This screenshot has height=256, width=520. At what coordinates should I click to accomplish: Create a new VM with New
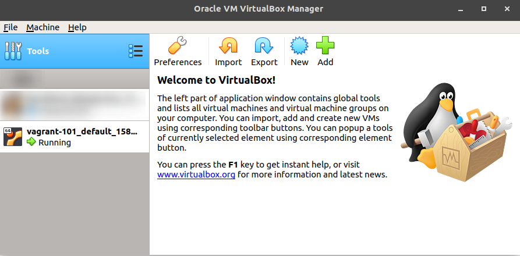[299, 52]
